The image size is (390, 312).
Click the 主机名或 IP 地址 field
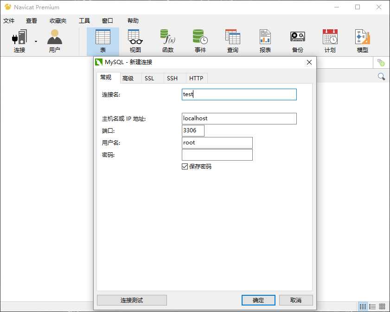[x=239, y=118]
